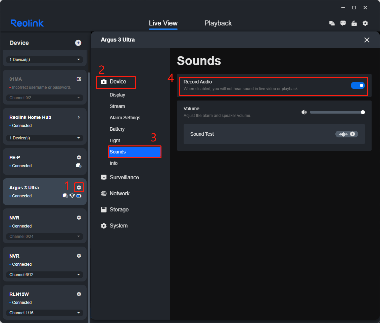
Task: Open the Channel 6/12 dropdown
Action: [x=45, y=275]
